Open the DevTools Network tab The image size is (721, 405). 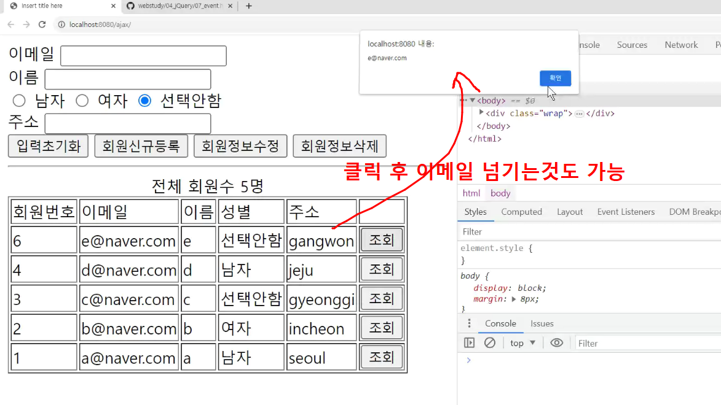click(x=681, y=45)
